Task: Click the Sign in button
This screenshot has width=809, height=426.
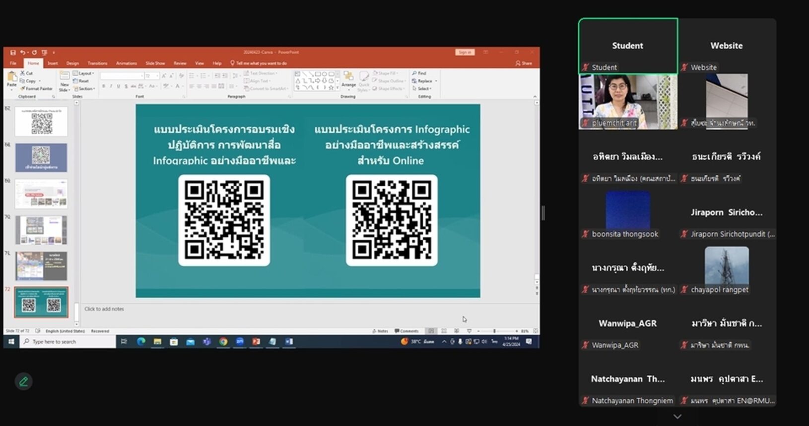Action: point(465,52)
